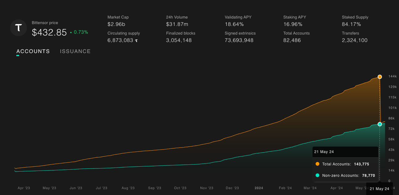The width and height of the screenshot is (399, 195).
Task: Select the ACCOUNTS tab
Action: pos(33,51)
